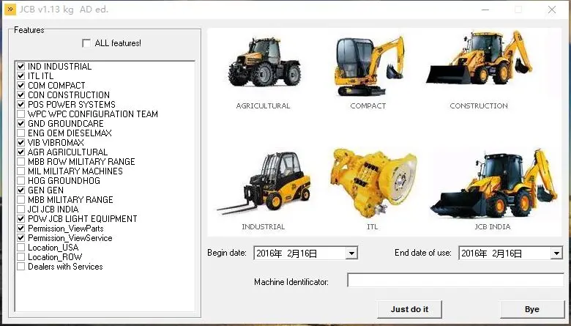The image size is (571, 326).
Task: Click the Construction backhoe loader image
Action: 479,57
